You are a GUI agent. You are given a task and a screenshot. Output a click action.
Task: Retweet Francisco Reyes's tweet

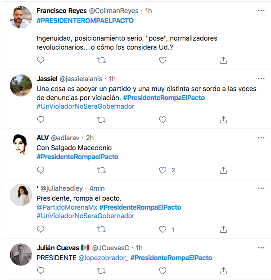point(102,60)
